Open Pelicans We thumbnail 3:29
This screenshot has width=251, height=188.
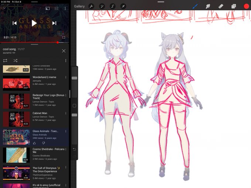[16, 155]
